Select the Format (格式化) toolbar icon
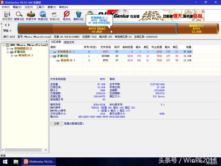Screen dimensions: 221x166 coord(67,16)
